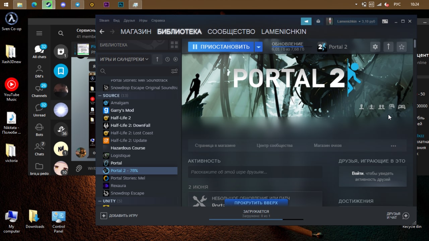Viewport: 429px width, 241px height.
Task: Open Telegram hamburger menu
Action: pyautogui.click(x=39, y=33)
